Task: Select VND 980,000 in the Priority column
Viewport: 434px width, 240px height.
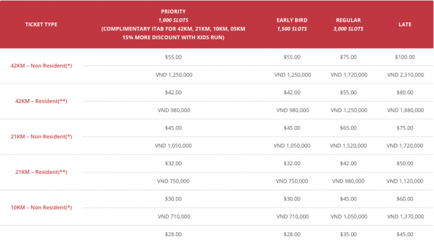Action: click(174, 110)
